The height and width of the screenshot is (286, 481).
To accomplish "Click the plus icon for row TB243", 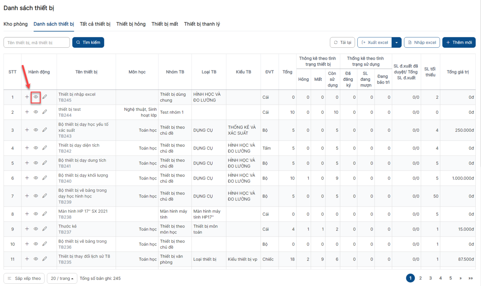I will (27, 130).
